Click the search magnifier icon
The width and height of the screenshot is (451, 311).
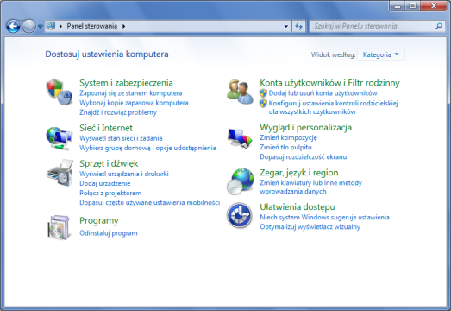click(439, 26)
